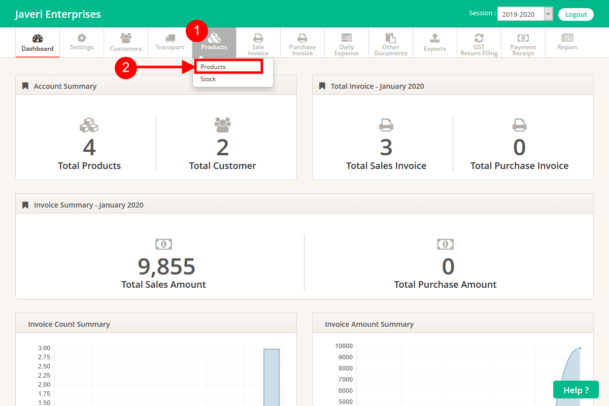Open the Dashboard gauge icon tab

point(38,39)
